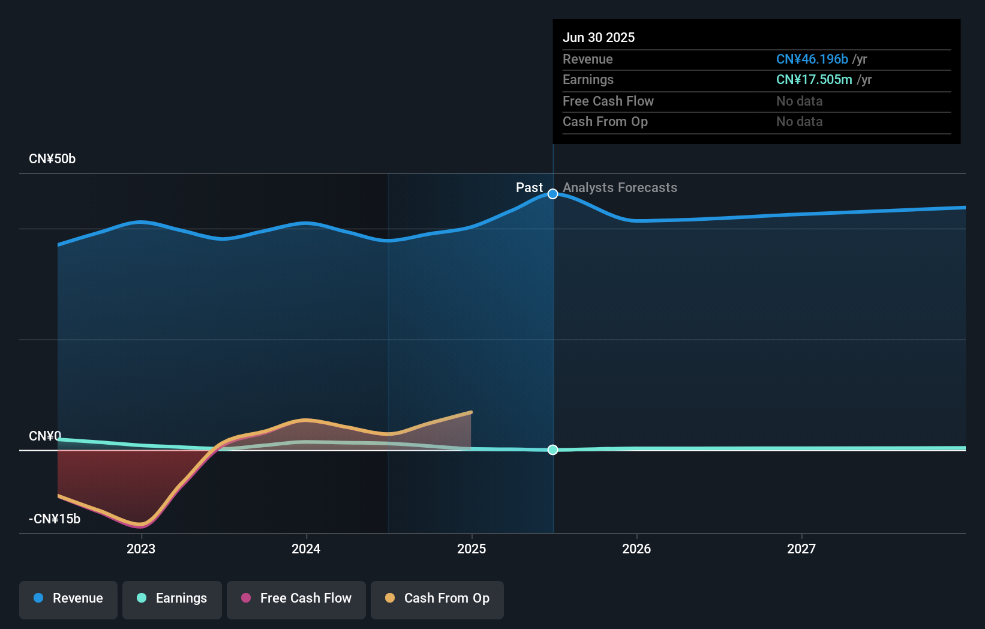Toggle the Earnings series in legend
985x629 pixels.
172,600
